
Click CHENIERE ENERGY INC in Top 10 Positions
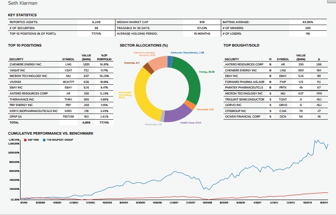coord(26,64)
